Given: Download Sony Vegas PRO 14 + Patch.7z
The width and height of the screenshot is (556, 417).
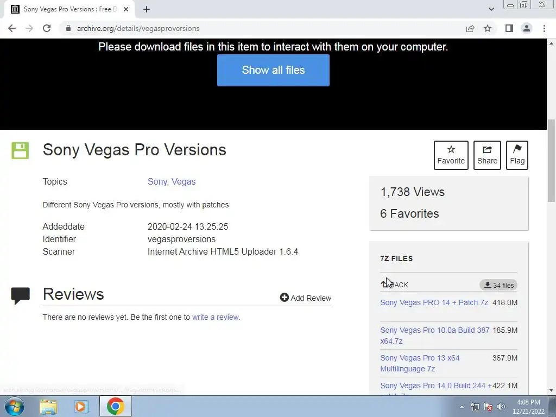Looking at the screenshot, I should pos(434,302).
